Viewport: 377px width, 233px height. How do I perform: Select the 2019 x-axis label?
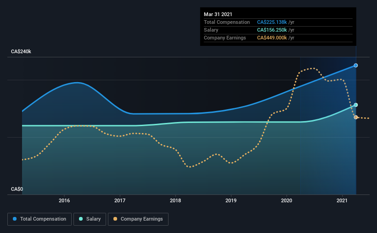tap(231, 200)
